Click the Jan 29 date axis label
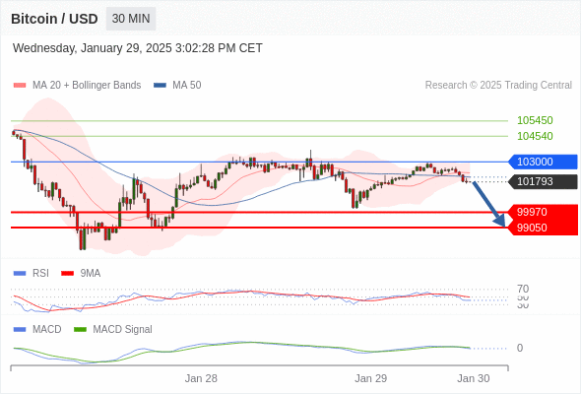Screen dimensions: 581x394 370,378
